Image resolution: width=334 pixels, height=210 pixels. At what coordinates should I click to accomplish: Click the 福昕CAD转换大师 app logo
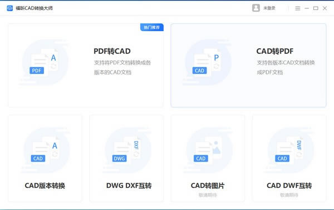click(10, 8)
